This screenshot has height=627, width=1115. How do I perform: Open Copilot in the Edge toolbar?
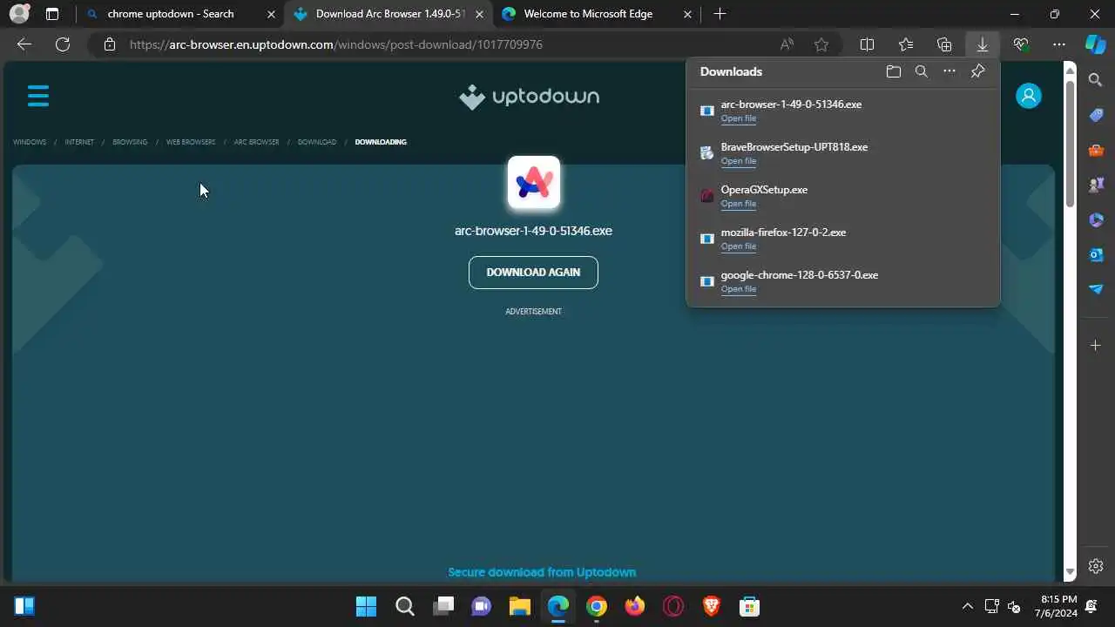(1095, 44)
